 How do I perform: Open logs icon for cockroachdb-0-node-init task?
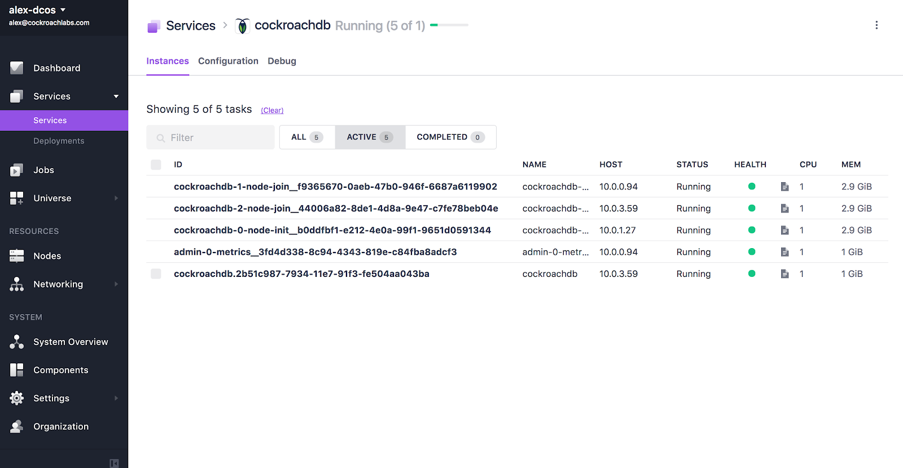point(784,230)
